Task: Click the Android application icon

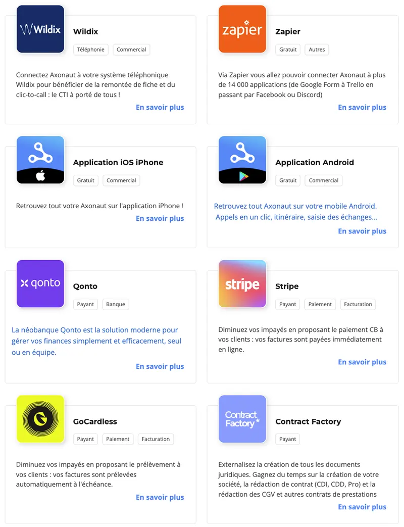Action: pos(242,160)
